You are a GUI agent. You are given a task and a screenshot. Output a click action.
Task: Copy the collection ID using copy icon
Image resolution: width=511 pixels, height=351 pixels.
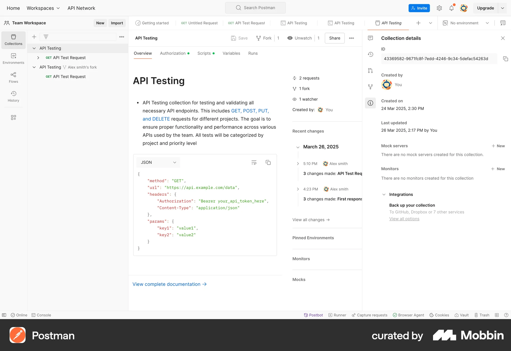[x=505, y=59]
